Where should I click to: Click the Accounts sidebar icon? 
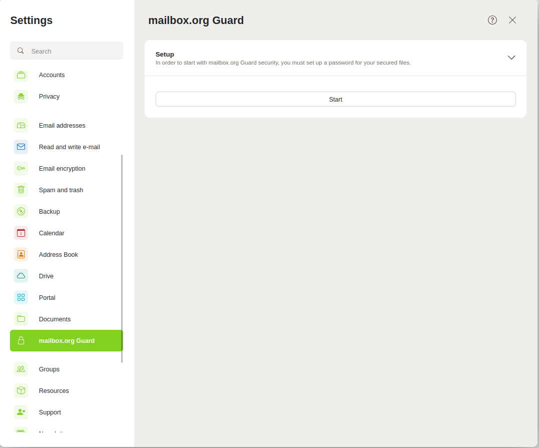pyautogui.click(x=21, y=75)
